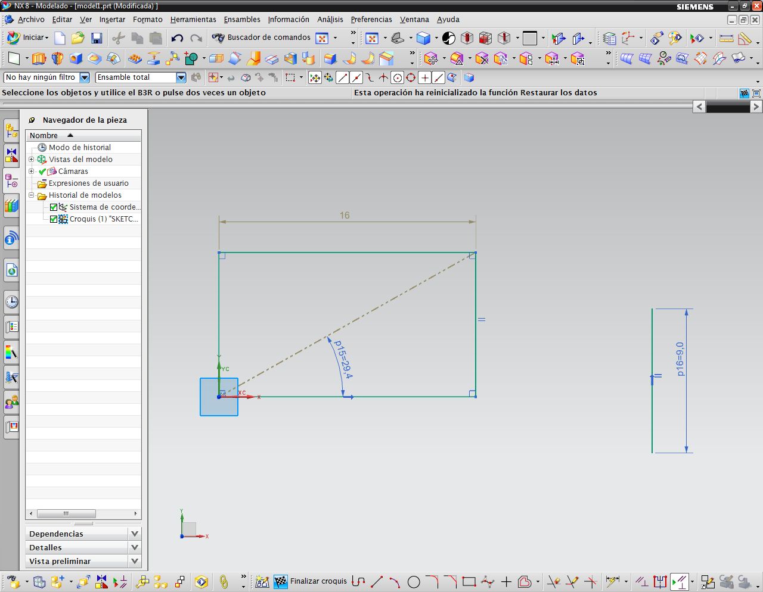This screenshot has height=592, width=763.
Task: Click Finalizar croquis button
Action: point(311,581)
